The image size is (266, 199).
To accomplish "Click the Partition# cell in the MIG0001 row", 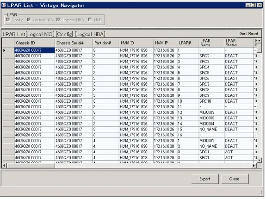I will click(x=106, y=141).
